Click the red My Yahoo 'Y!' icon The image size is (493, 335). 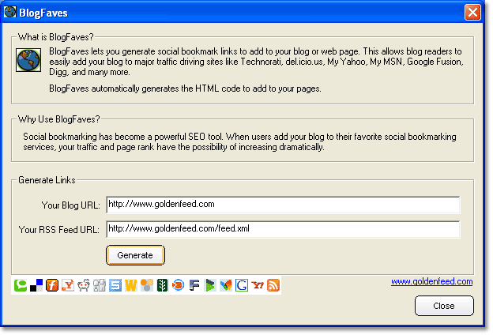[x=258, y=285]
